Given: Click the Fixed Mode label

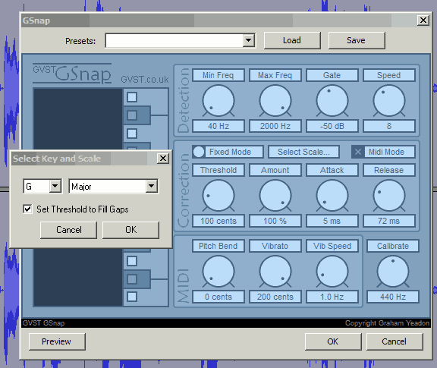Looking at the screenshot, I should [x=230, y=152].
